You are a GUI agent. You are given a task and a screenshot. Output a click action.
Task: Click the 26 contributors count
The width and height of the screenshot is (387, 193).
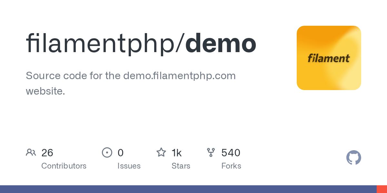(47, 153)
